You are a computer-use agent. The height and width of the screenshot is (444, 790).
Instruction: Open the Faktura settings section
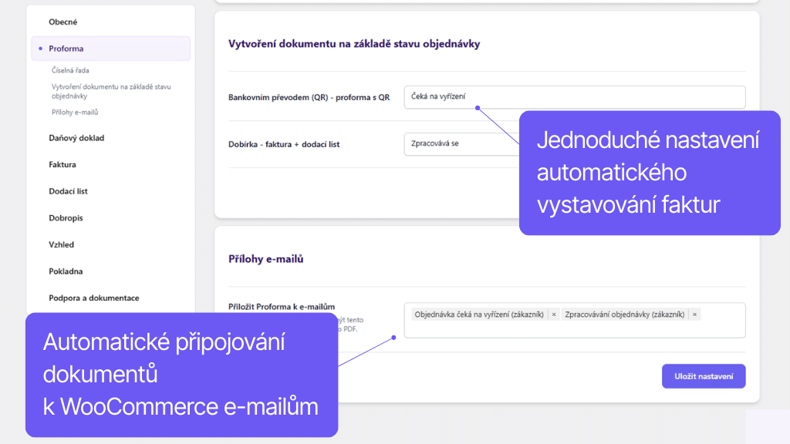point(62,165)
